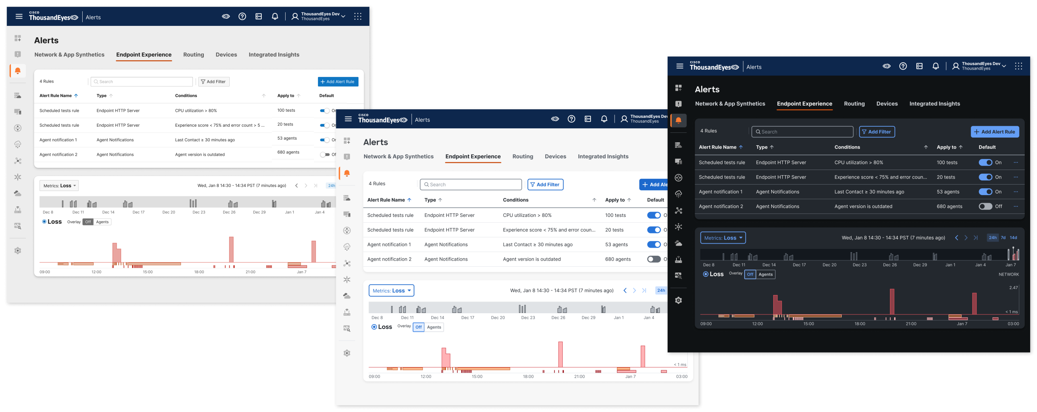
Task: Switch to the Routing tab in the dark-theme window
Action: point(854,104)
